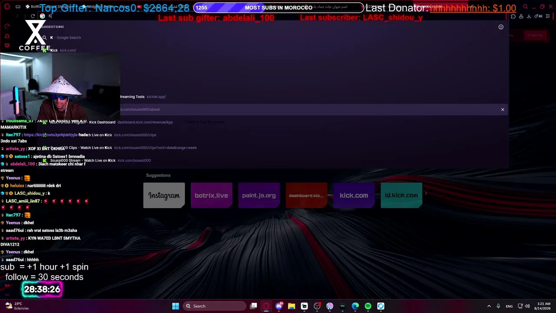Image resolution: width=556 pixels, height=313 pixels.
Task: Open Discord from the taskbar
Action: pos(279,306)
